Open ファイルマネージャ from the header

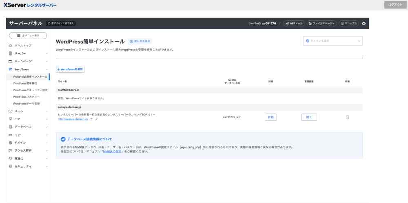322,24
